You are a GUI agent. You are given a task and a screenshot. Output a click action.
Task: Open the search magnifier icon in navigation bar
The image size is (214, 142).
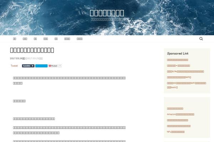click(201, 39)
